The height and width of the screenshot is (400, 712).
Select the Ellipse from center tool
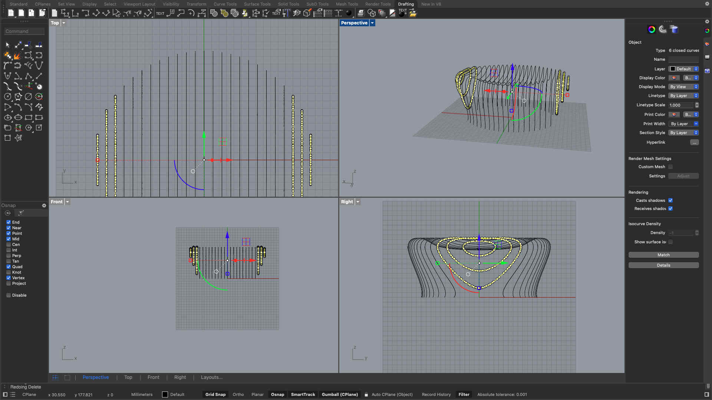(7, 117)
